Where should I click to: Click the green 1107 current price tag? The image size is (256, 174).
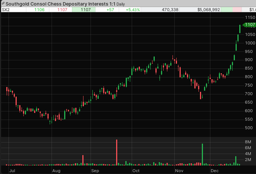(x=249, y=24)
